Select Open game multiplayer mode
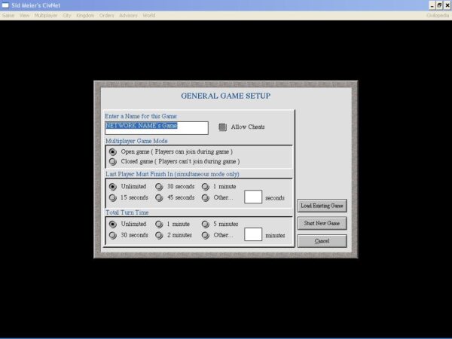 click(113, 151)
